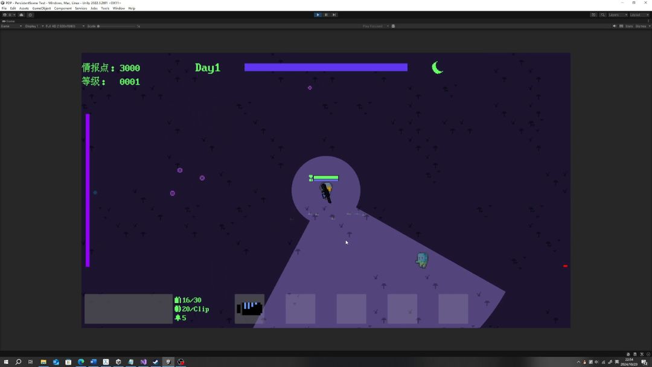Advance one frame with the Step button
Viewport: 652px width, 367px height.
334,14
